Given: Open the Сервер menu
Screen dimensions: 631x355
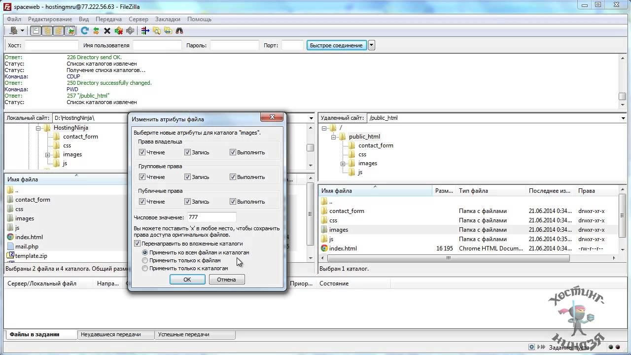Looking at the screenshot, I should click(138, 19).
